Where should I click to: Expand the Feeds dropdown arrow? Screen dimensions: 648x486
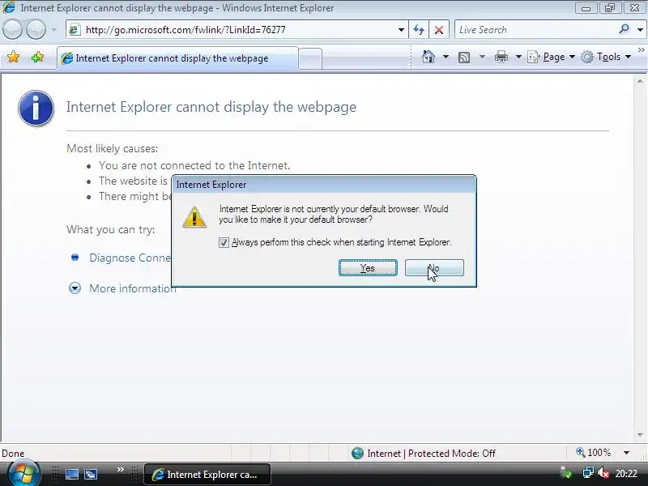(x=482, y=57)
